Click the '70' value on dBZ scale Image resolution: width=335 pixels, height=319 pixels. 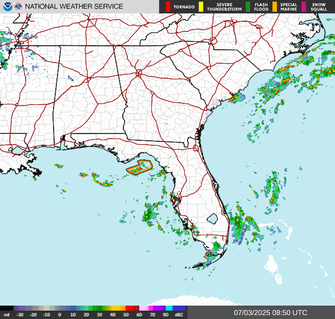[x=152, y=315]
